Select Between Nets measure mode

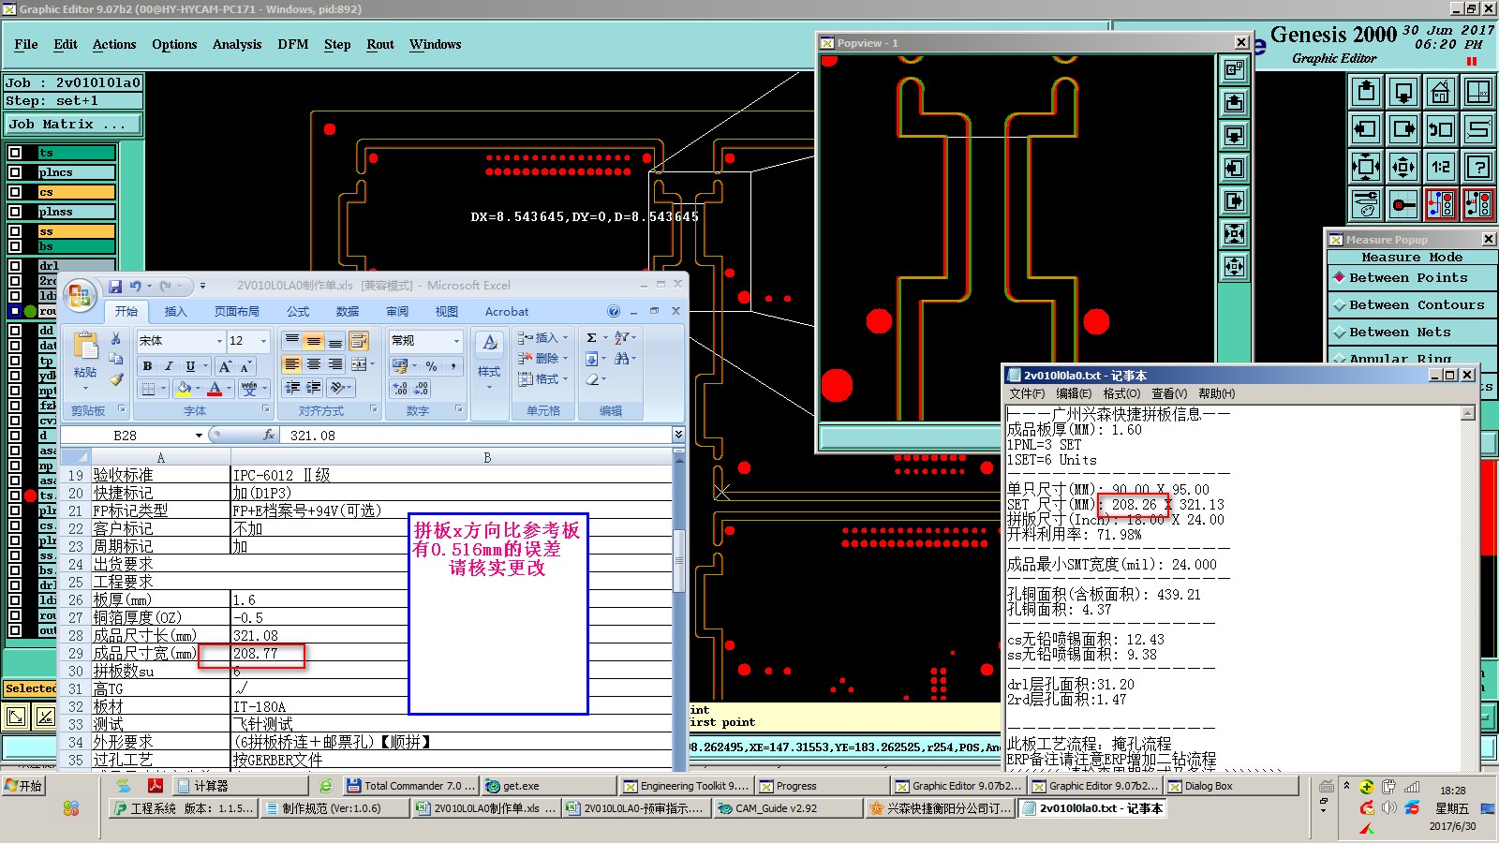1412,333
